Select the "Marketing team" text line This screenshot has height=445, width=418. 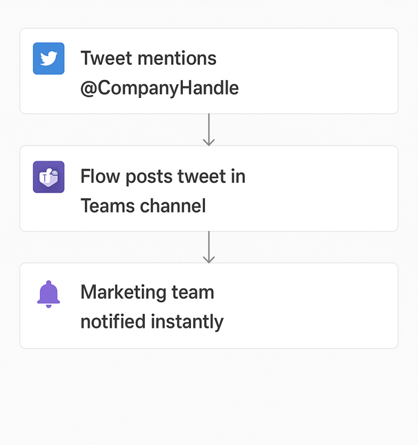pos(147,293)
